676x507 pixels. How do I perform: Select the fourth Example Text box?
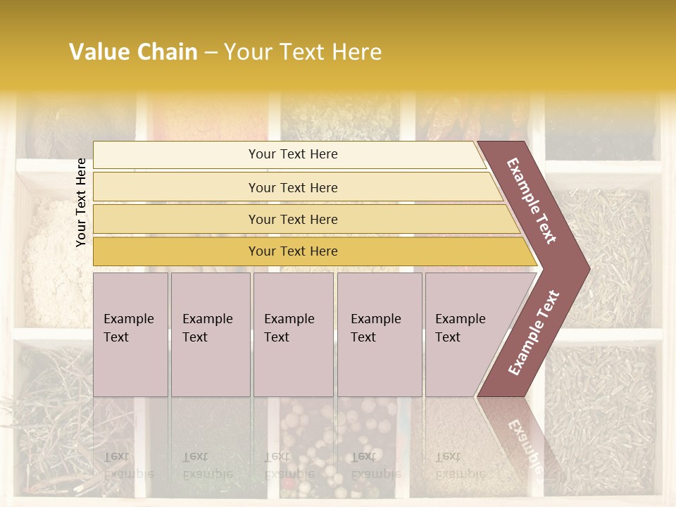[x=380, y=334]
